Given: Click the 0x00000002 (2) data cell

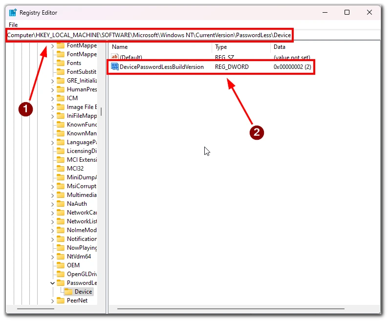Looking at the screenshot, I should (292, 67).
